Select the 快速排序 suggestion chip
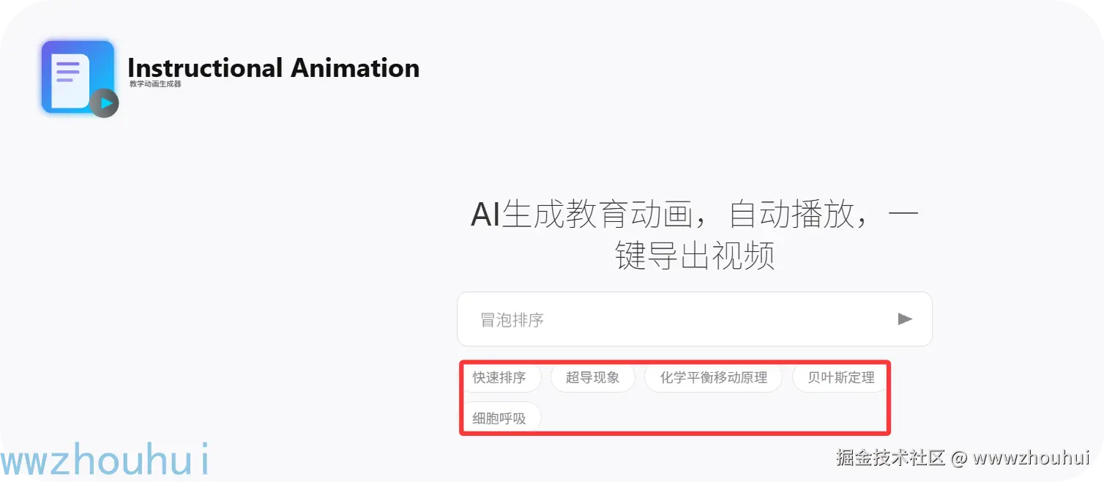Image resolution: width=1104 pixels, height=482 pixels. 499,378
